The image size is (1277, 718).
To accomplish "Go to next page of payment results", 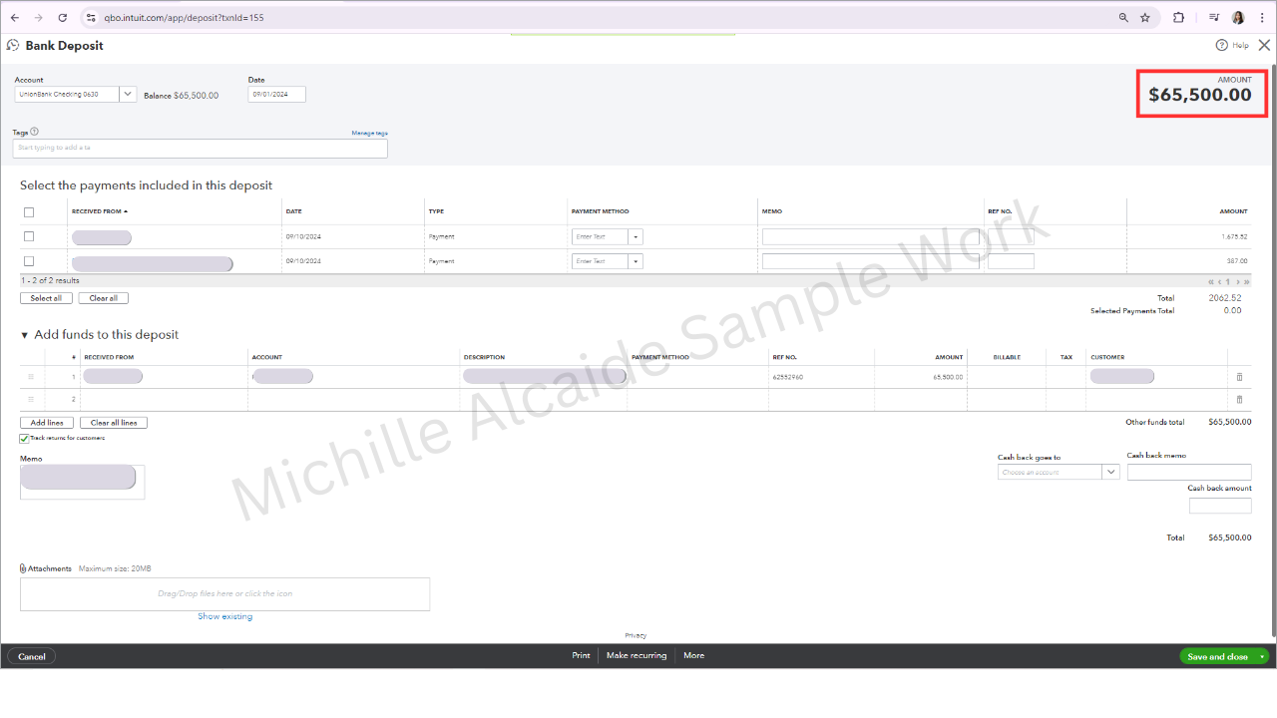I will [x=1236, y=282].
